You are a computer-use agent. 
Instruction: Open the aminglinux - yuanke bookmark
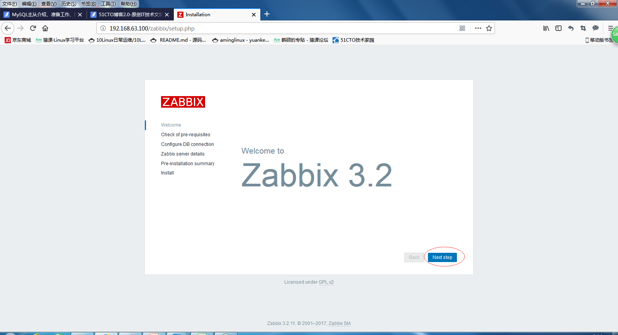[x=241, y=40]
